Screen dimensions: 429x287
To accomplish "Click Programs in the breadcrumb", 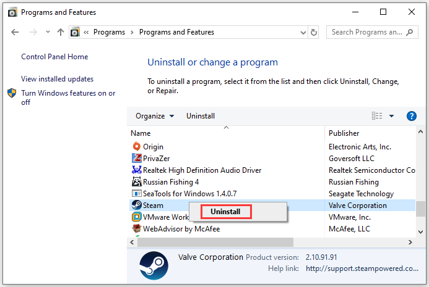I will pos(109,32).
